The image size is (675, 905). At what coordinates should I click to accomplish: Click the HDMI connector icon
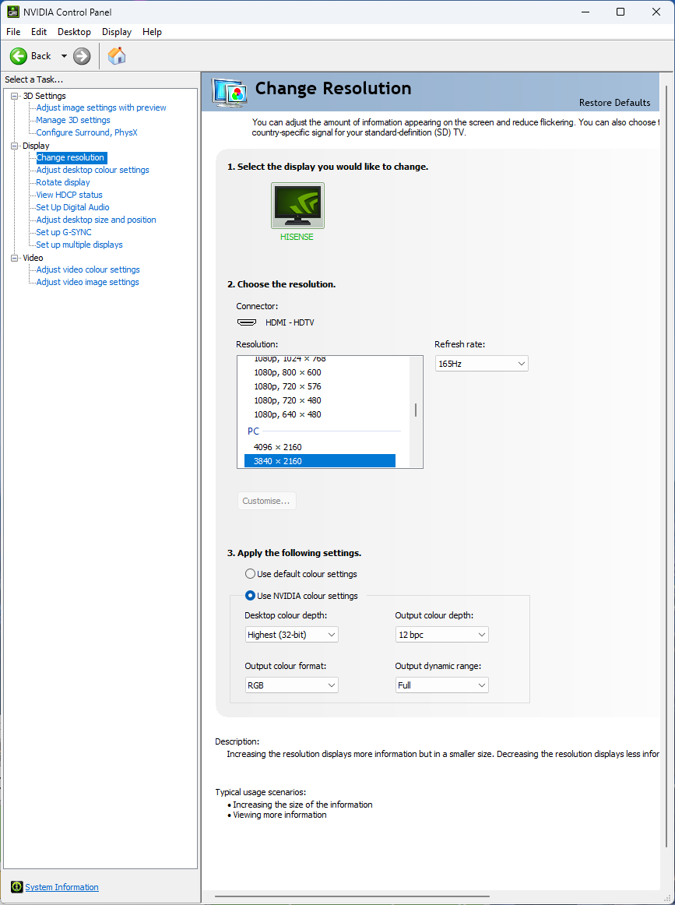click(x=247, y=322)
